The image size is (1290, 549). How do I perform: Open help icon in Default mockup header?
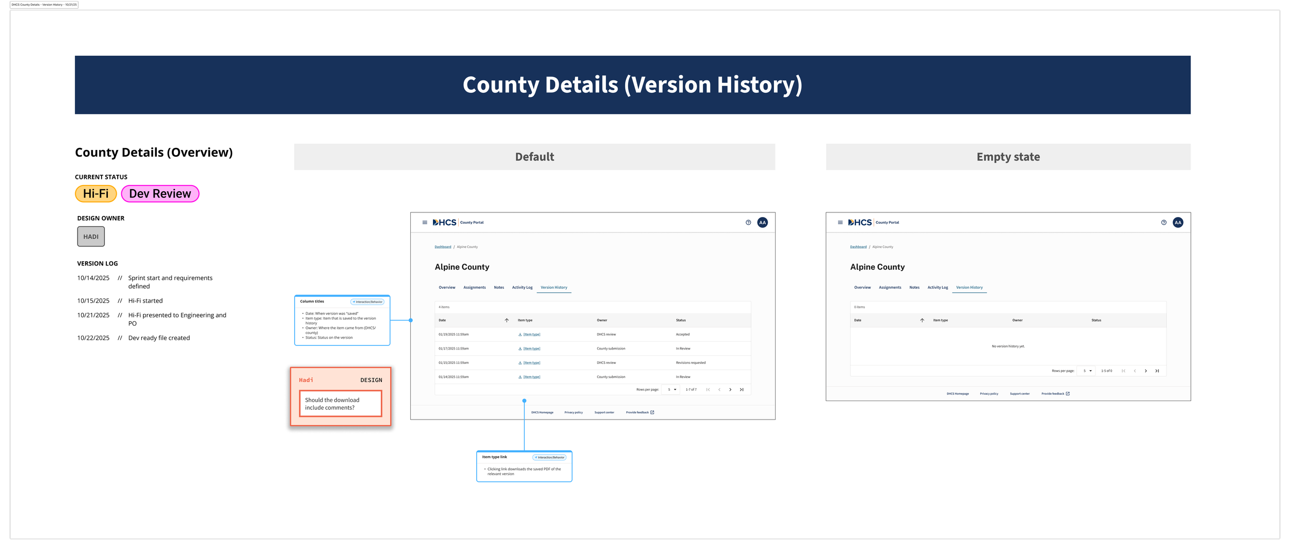pos(748,223)
